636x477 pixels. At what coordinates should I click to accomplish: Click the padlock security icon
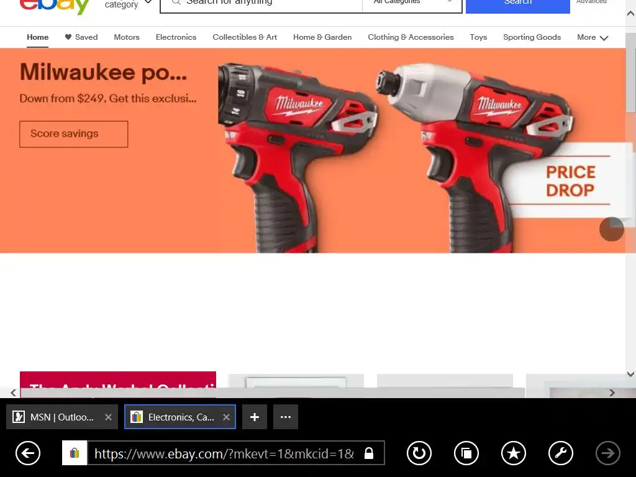coord(369,453)
